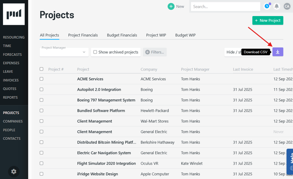
Task: Go to Invoices in the sidebar
Action: pos(10,80)
